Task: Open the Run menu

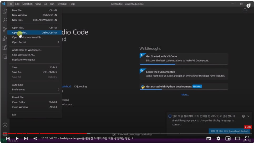Action: (52, 4)
